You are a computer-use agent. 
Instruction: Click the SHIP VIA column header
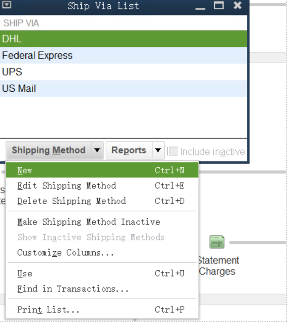(21, 23)
